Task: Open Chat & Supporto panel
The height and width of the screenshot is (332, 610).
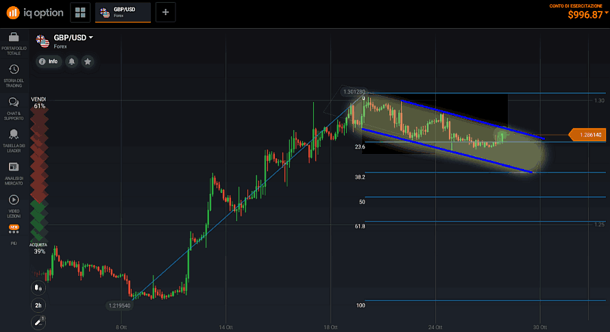Action: (x=14, y=105)
